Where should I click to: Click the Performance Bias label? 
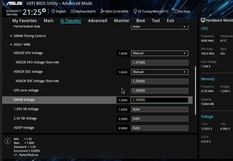[x=27, y=26]
